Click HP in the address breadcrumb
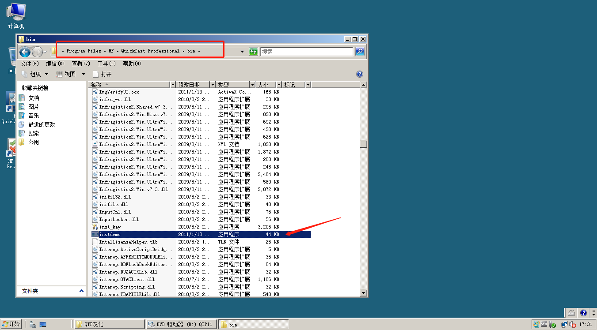The height and width of the screenshot is (330, 597). 111,51
